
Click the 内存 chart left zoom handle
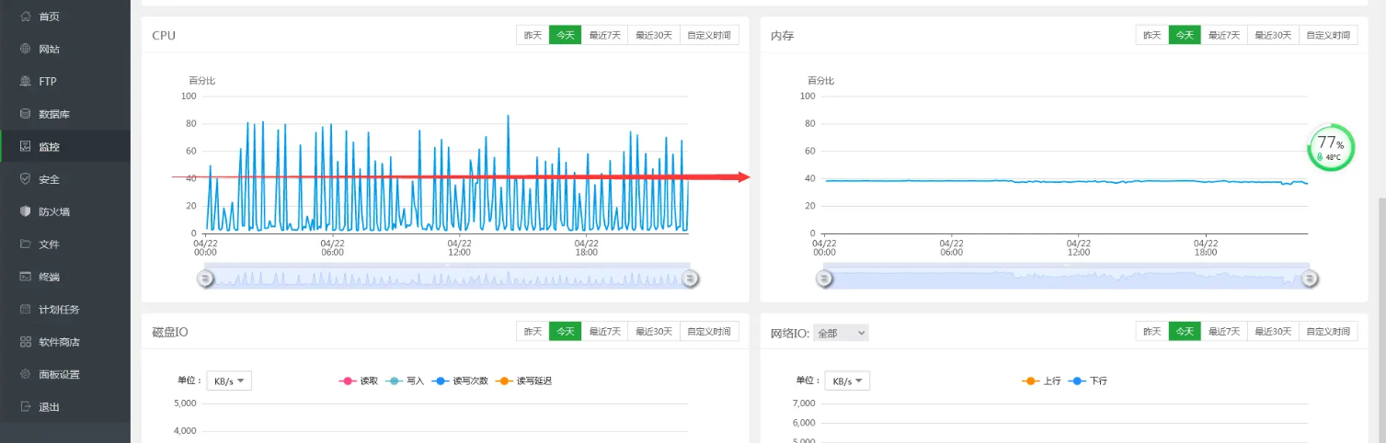tap(825, 278)
